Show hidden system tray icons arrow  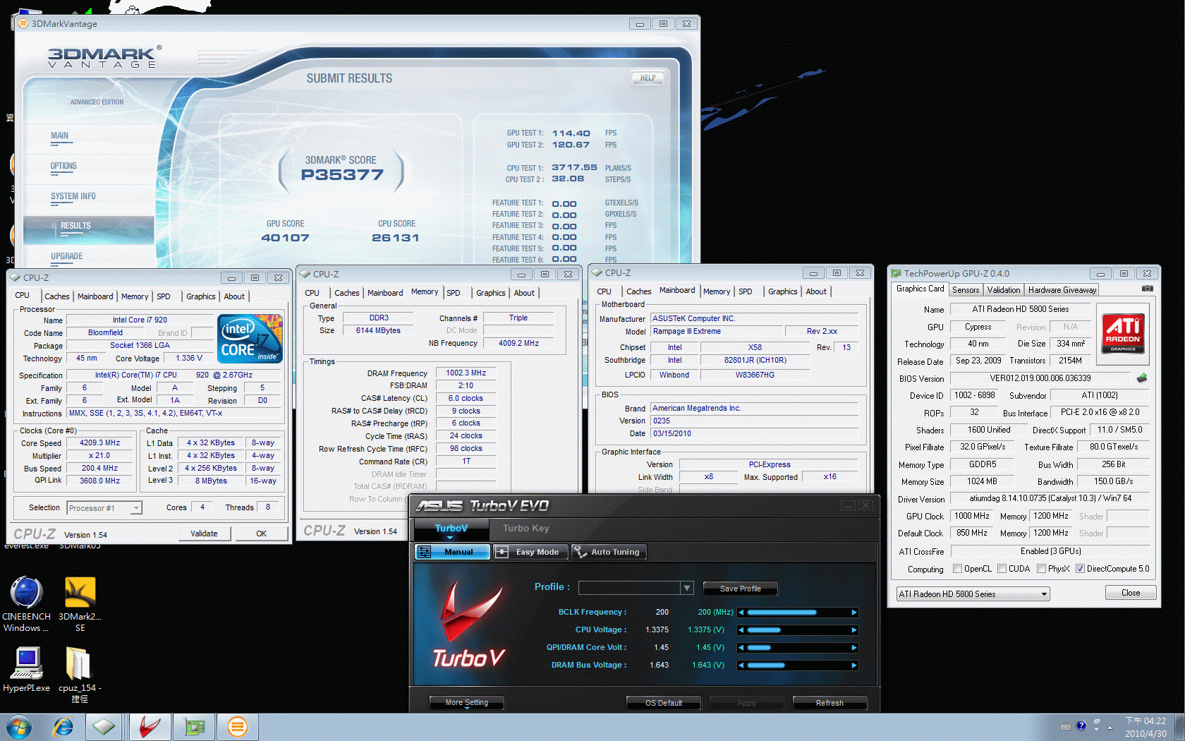pos(1110,727)
